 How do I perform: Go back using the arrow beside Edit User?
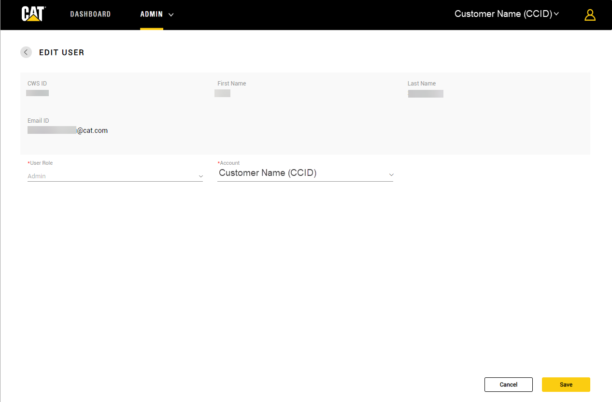click(x=26, y=52)
